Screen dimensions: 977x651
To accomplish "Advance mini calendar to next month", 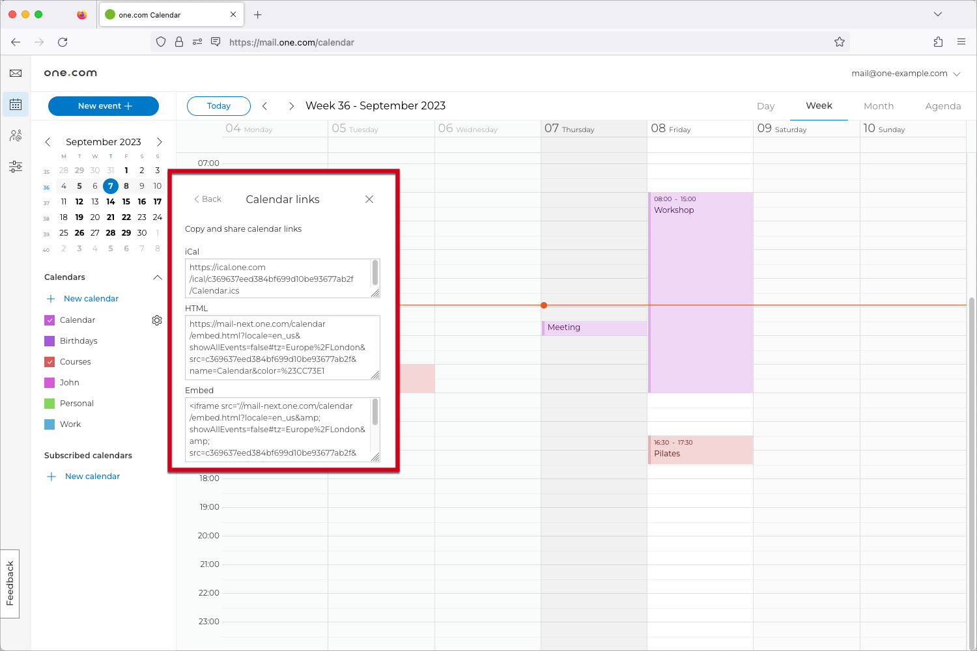I will tap(159, 142).
